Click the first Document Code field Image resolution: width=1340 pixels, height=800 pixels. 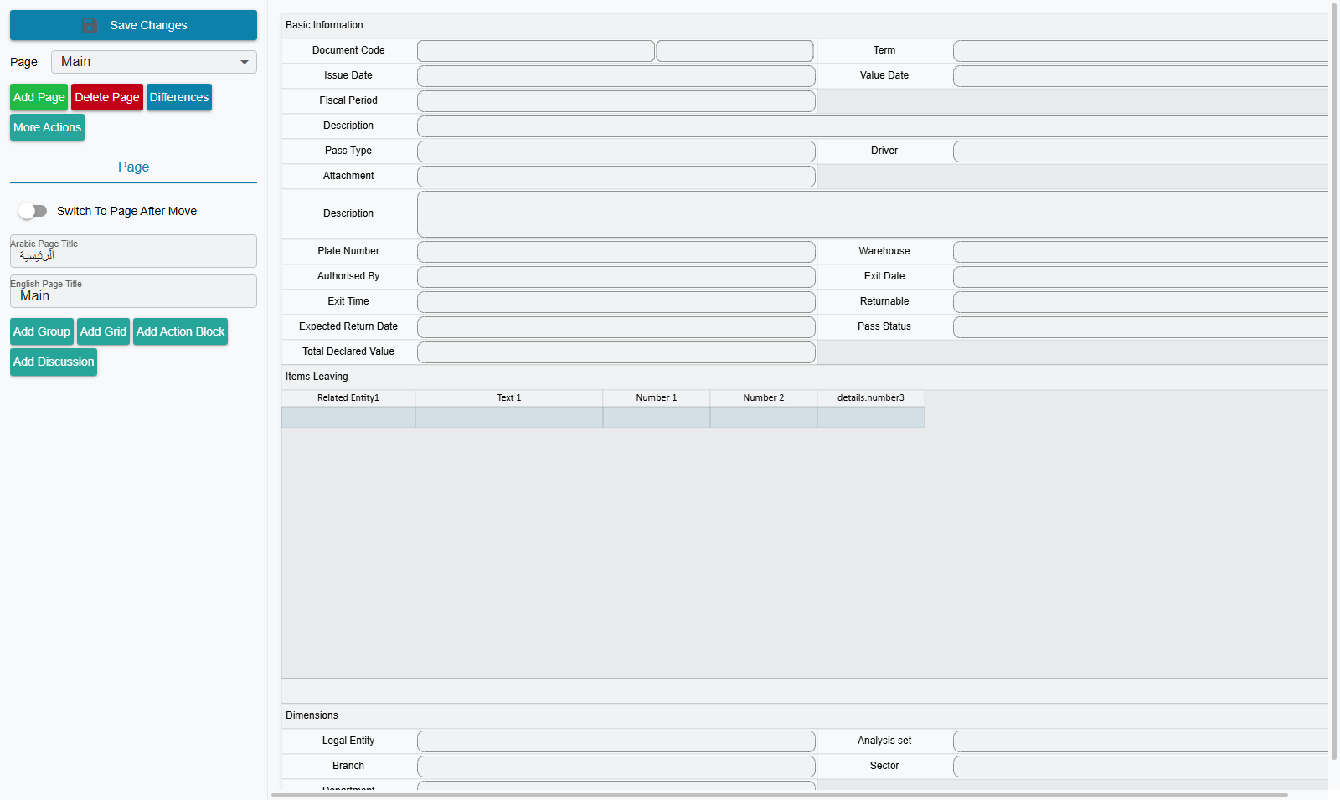(536, 51)
